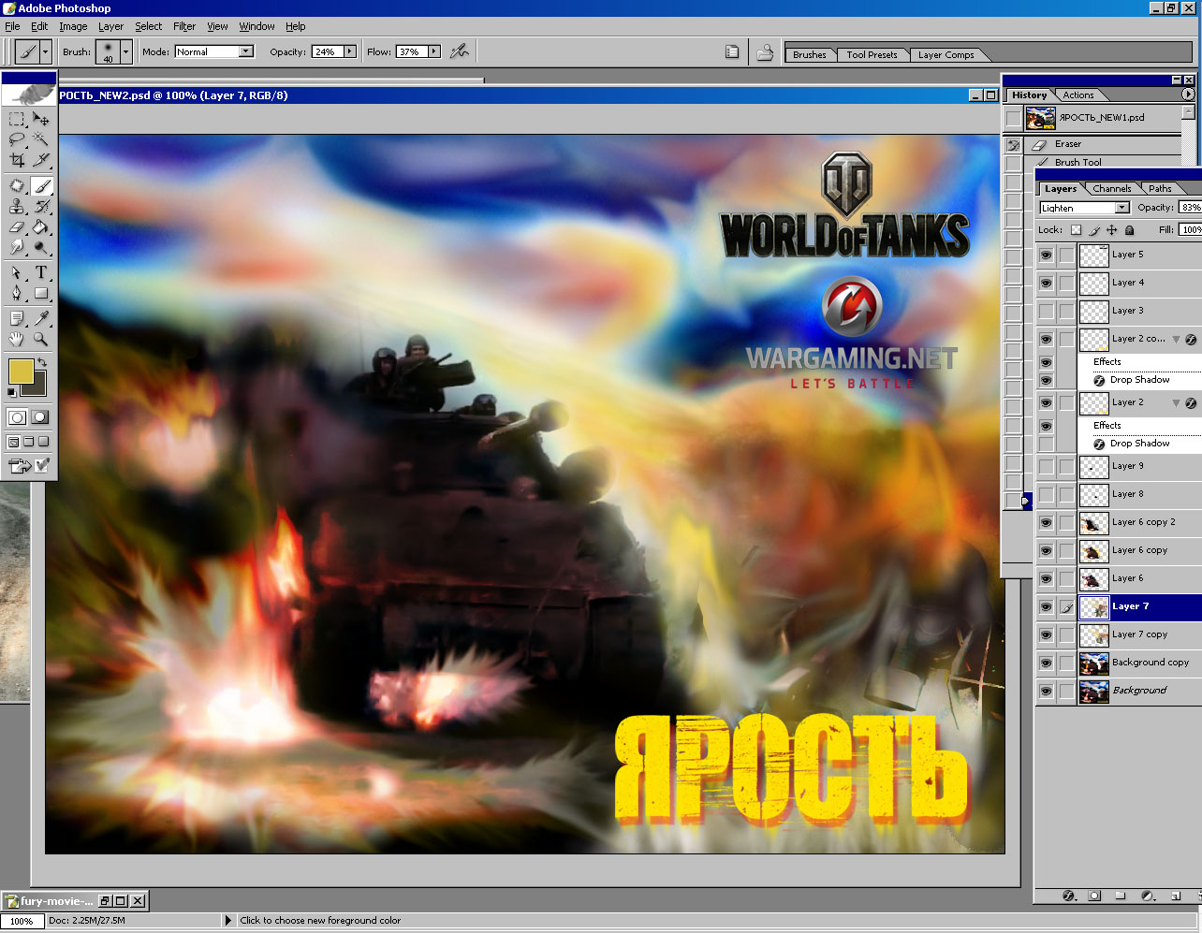1202x933 pixels.
Task: Switch to Quick Mask mode
Action: [40, 417]
